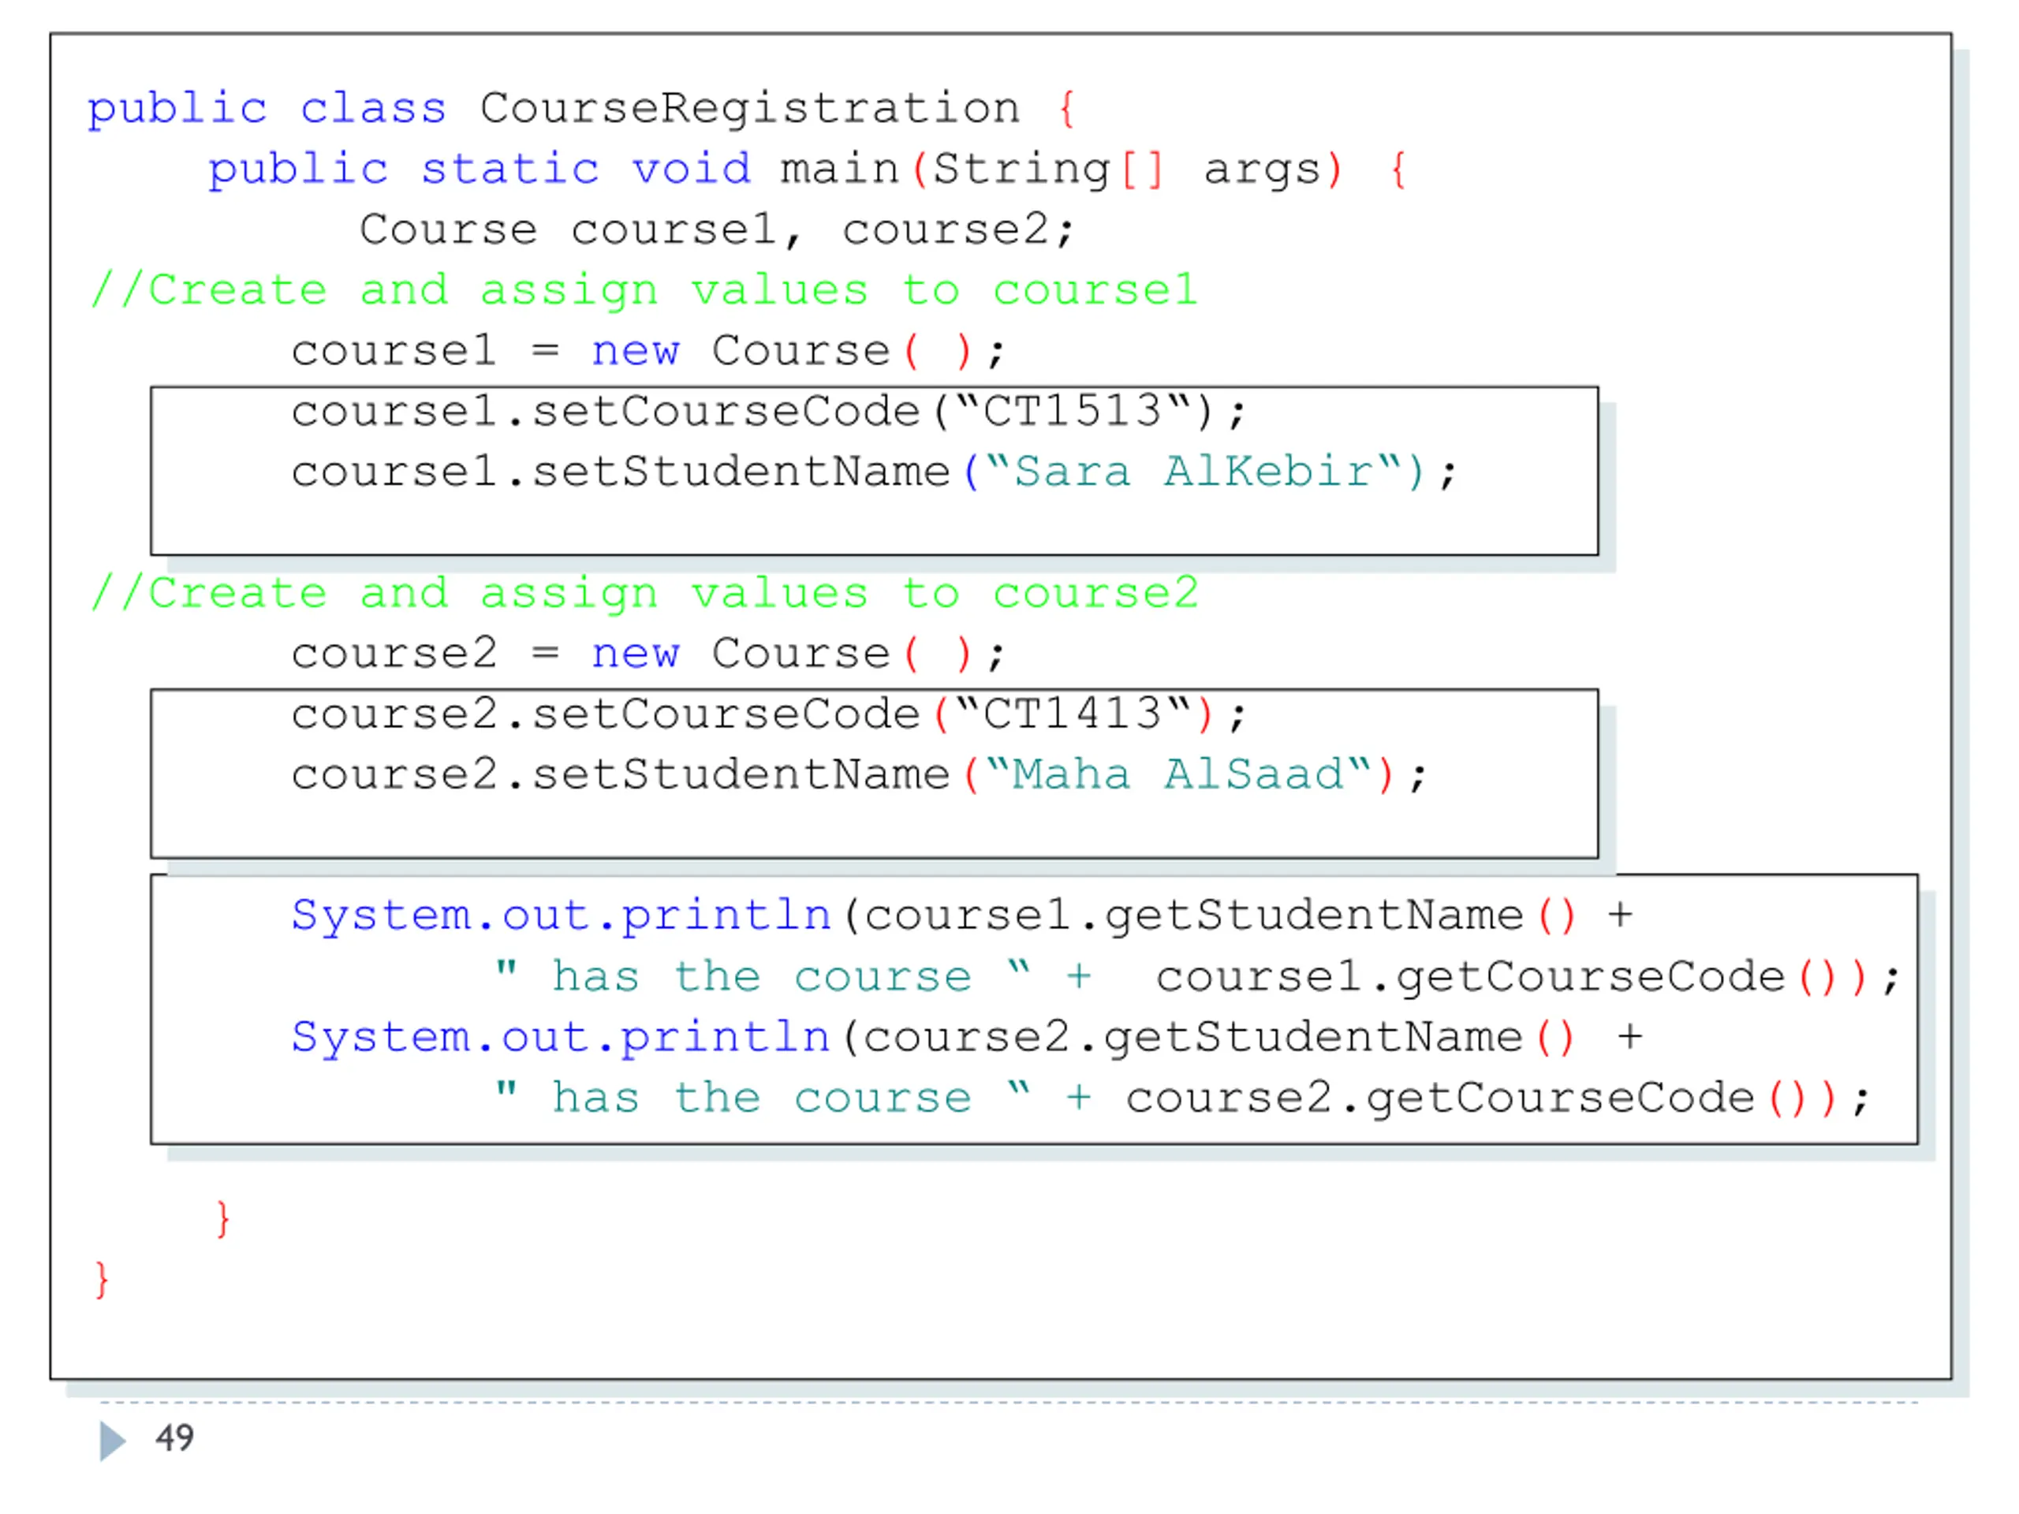
Task: Click the println line with course2.getStudentName()
Action: (968, 1039)
